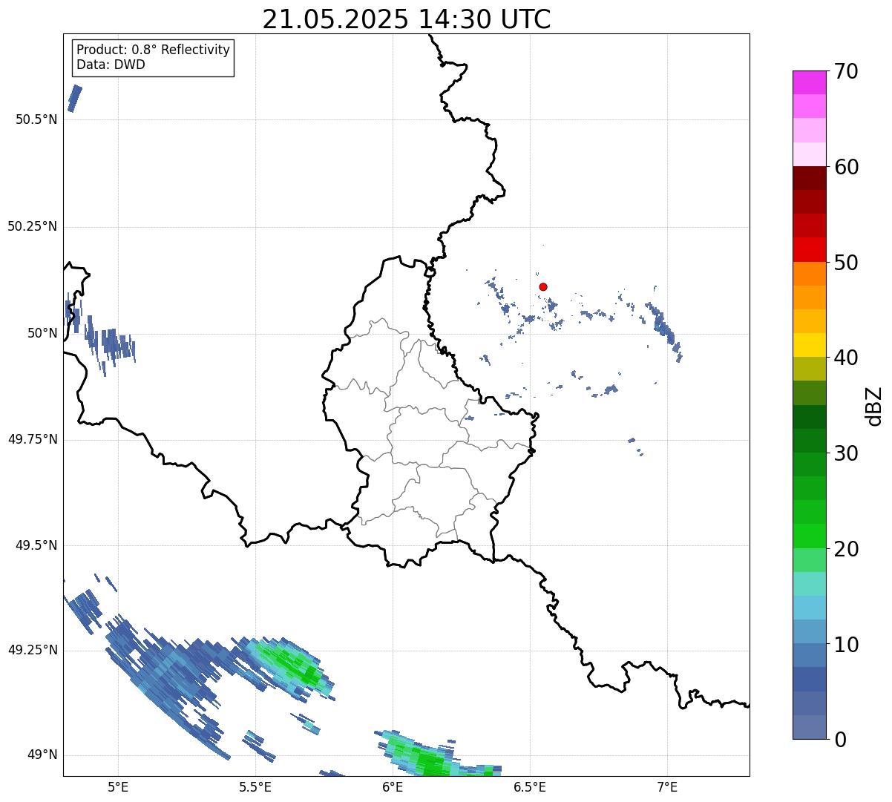Click the slate blue bottom colorbar segment
The image size is (892, 802).
[809, 727]
